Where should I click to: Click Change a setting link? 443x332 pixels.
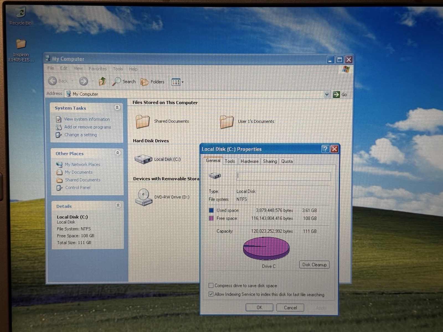click(81, 135)
